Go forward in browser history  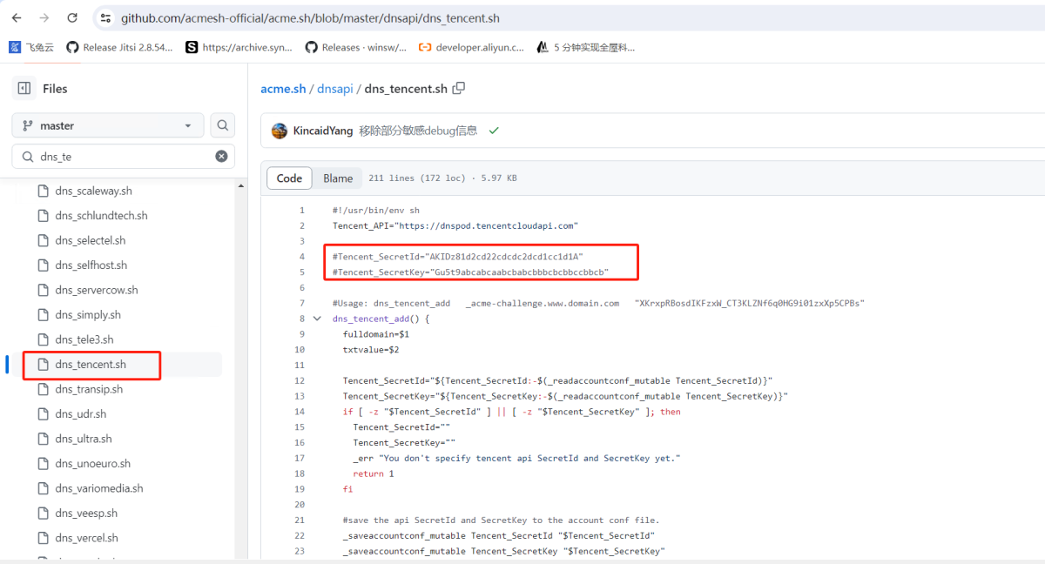44,17
